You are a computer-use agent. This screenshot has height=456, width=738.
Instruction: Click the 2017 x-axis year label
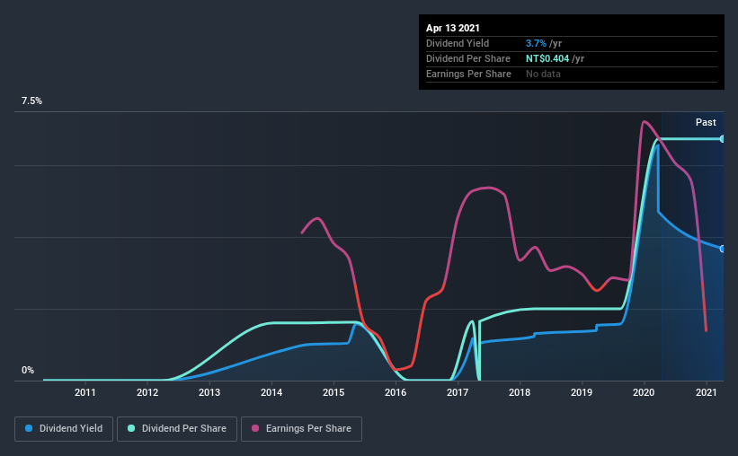[x=457, y=392]
